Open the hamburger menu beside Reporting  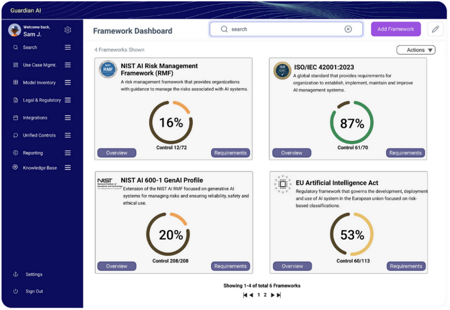pyautogui.click(x=67, y=152)
